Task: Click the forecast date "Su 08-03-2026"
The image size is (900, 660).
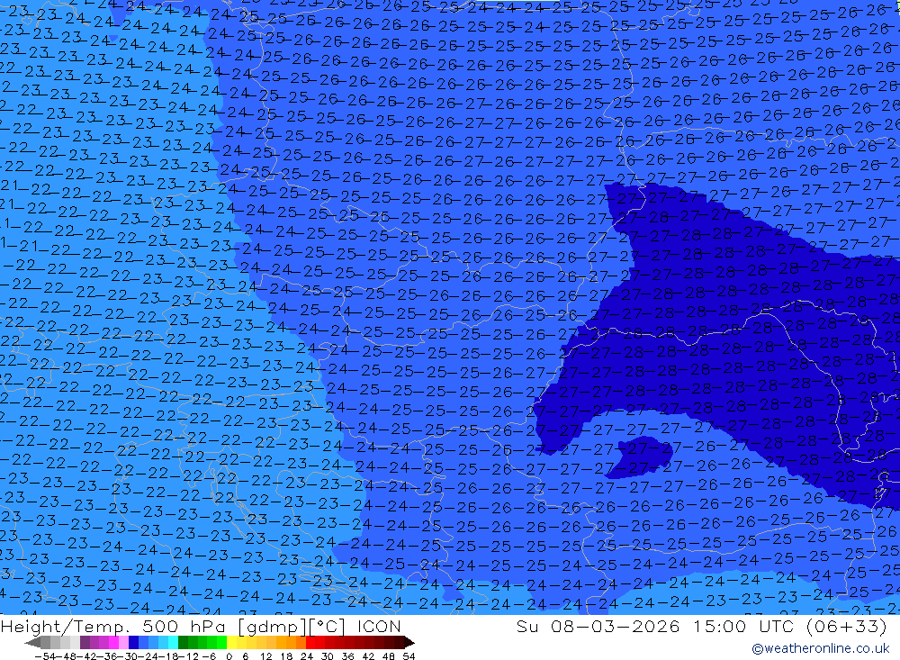Action: pyautogui.click(x=598, y=626)
